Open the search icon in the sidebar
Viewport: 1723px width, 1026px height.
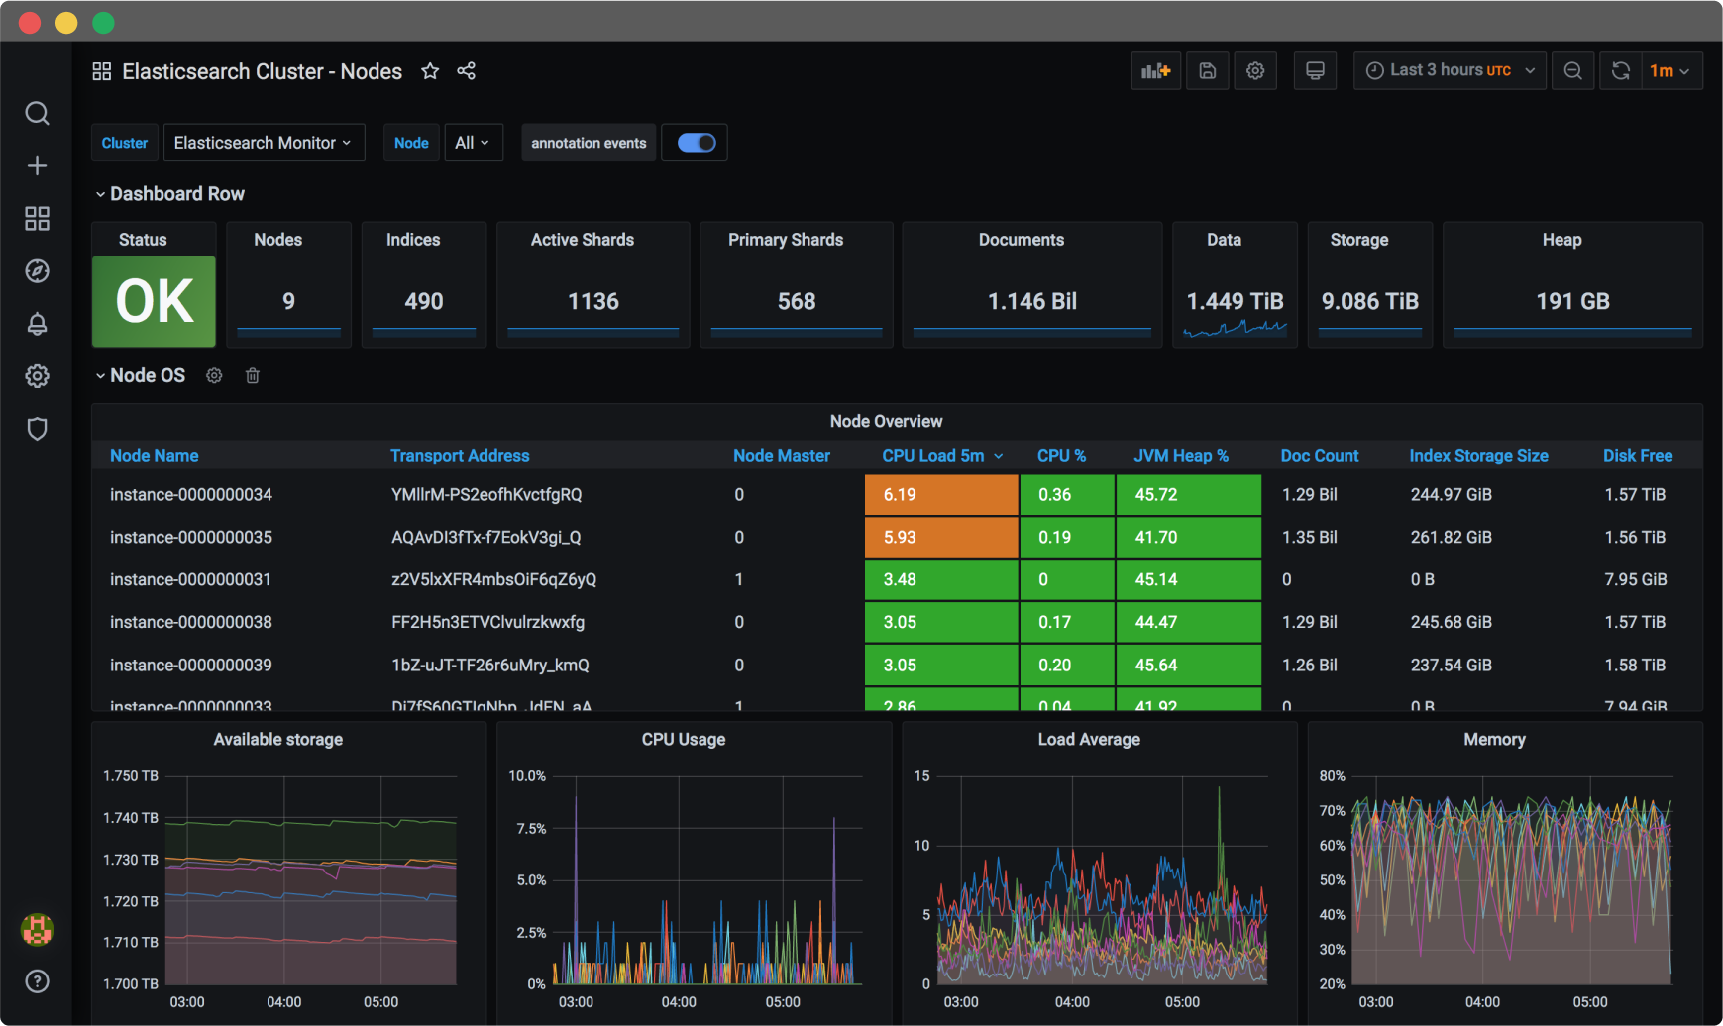click(x=37, y=113)
